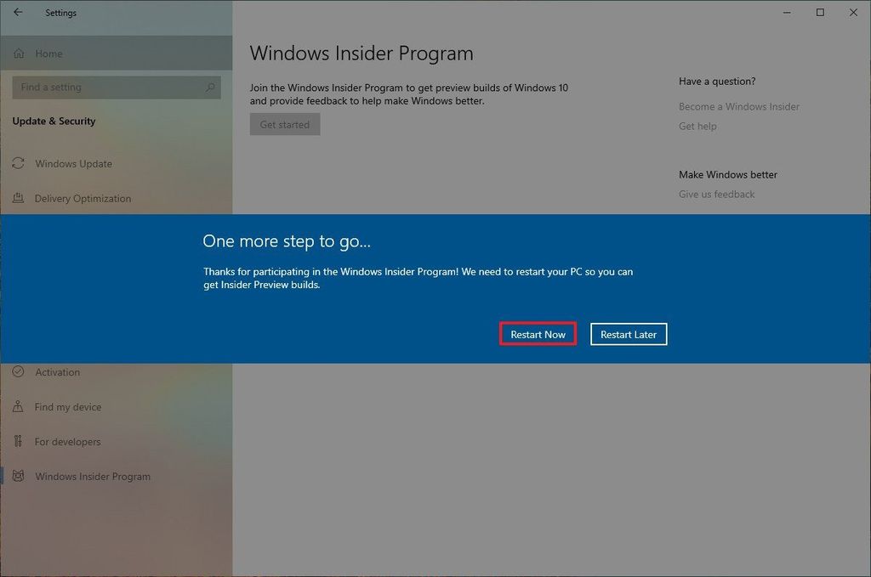871x577 pixels.
Task: Switch to the Activation page
Action: click(59, 372)
